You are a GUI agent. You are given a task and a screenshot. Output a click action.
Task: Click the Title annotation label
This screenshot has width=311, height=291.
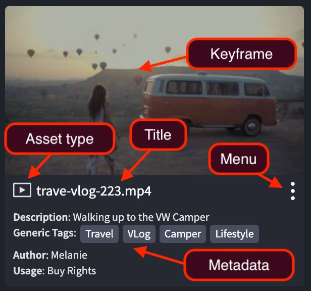(158, 135)
